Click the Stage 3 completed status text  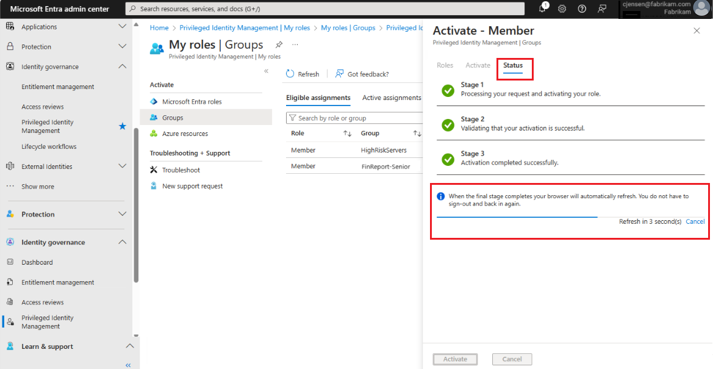click(x=509, y=162)
